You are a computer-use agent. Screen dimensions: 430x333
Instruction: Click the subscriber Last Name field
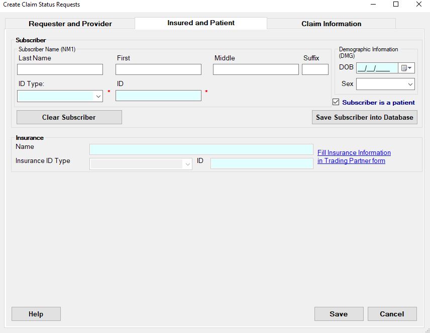pos(60,69)
